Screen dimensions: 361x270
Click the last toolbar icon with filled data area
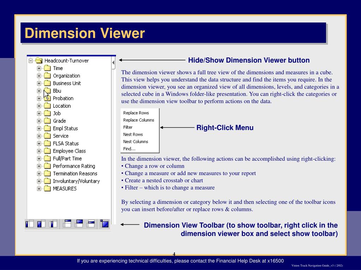pyautogui.click(x=104, y=224)
